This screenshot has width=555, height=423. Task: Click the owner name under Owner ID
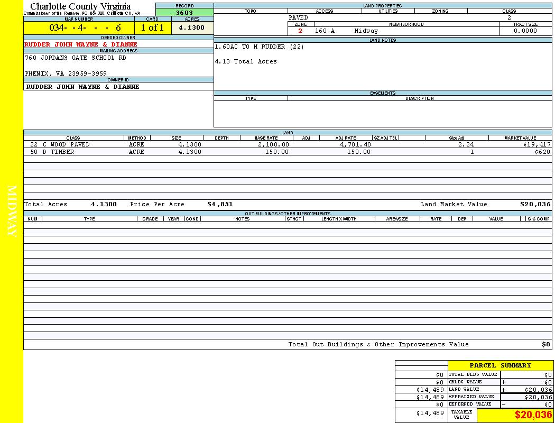click(x=83, y=87)
